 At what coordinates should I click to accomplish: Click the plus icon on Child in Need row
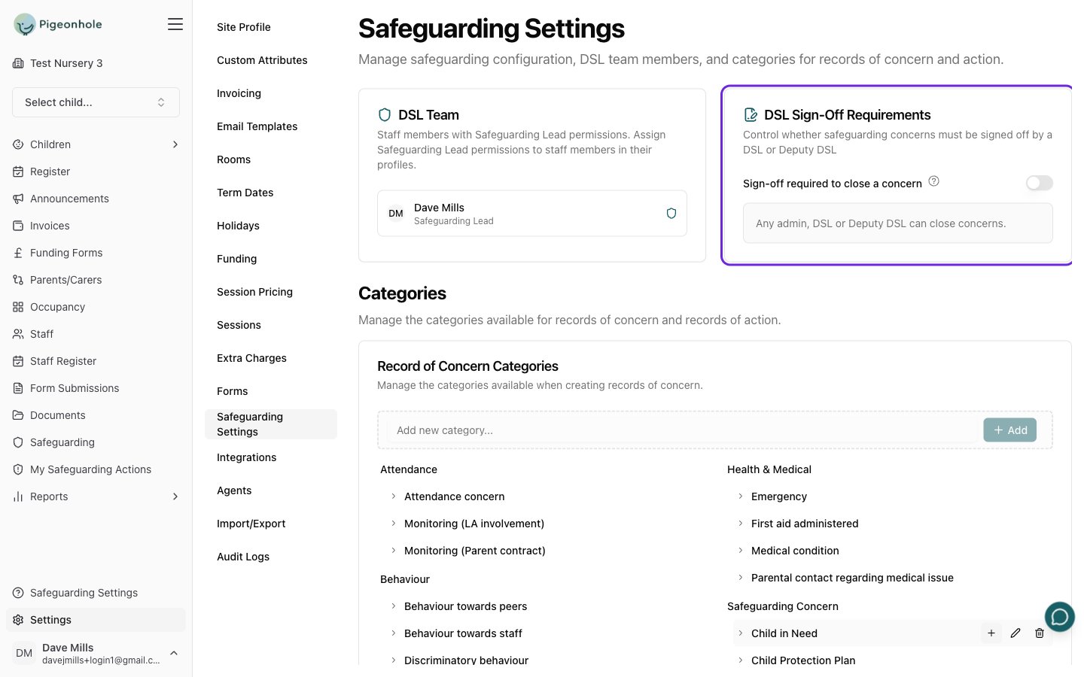point(991,633)
